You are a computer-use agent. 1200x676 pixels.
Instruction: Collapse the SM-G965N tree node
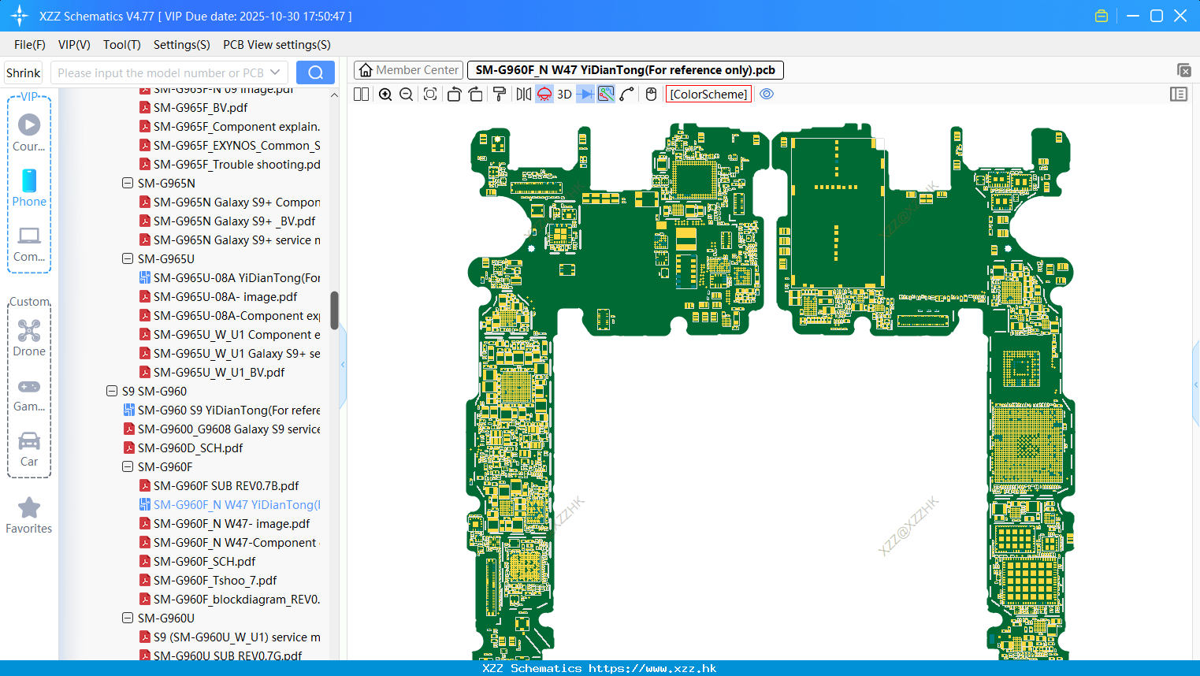pyautogui.click(x=128, y=183)
